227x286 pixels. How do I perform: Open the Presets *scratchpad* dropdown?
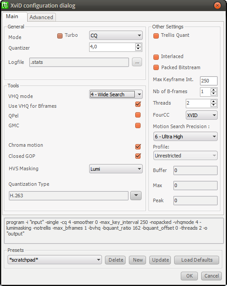pyautogui.click(x=55, y=260)
